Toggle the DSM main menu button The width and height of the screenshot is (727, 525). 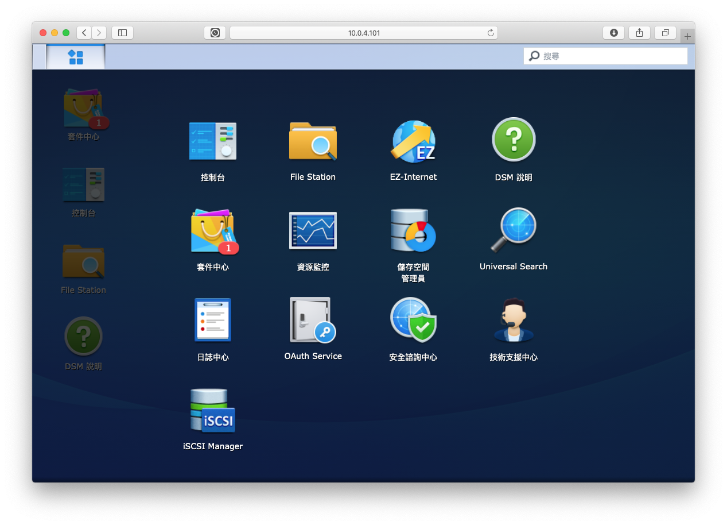click(75, 57)
